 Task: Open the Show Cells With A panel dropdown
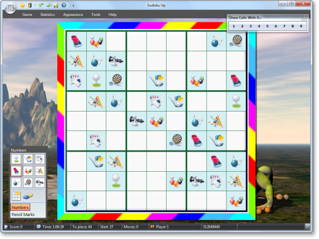(304, 18)
